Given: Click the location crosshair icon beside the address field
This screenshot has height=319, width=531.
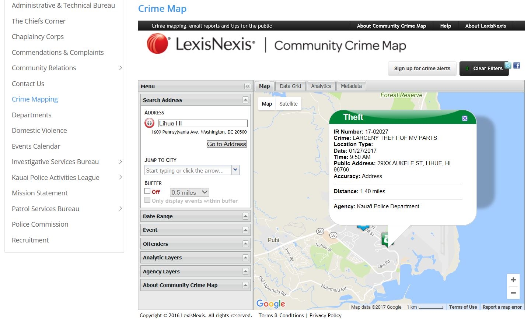Looking at the screenshot, I should pyautogui.click(x=149, y=123).
